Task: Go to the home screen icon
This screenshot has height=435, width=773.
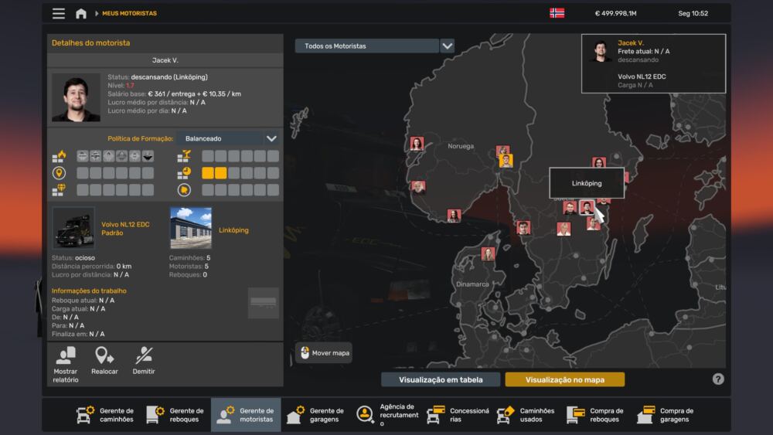Action: pos(80,13)
